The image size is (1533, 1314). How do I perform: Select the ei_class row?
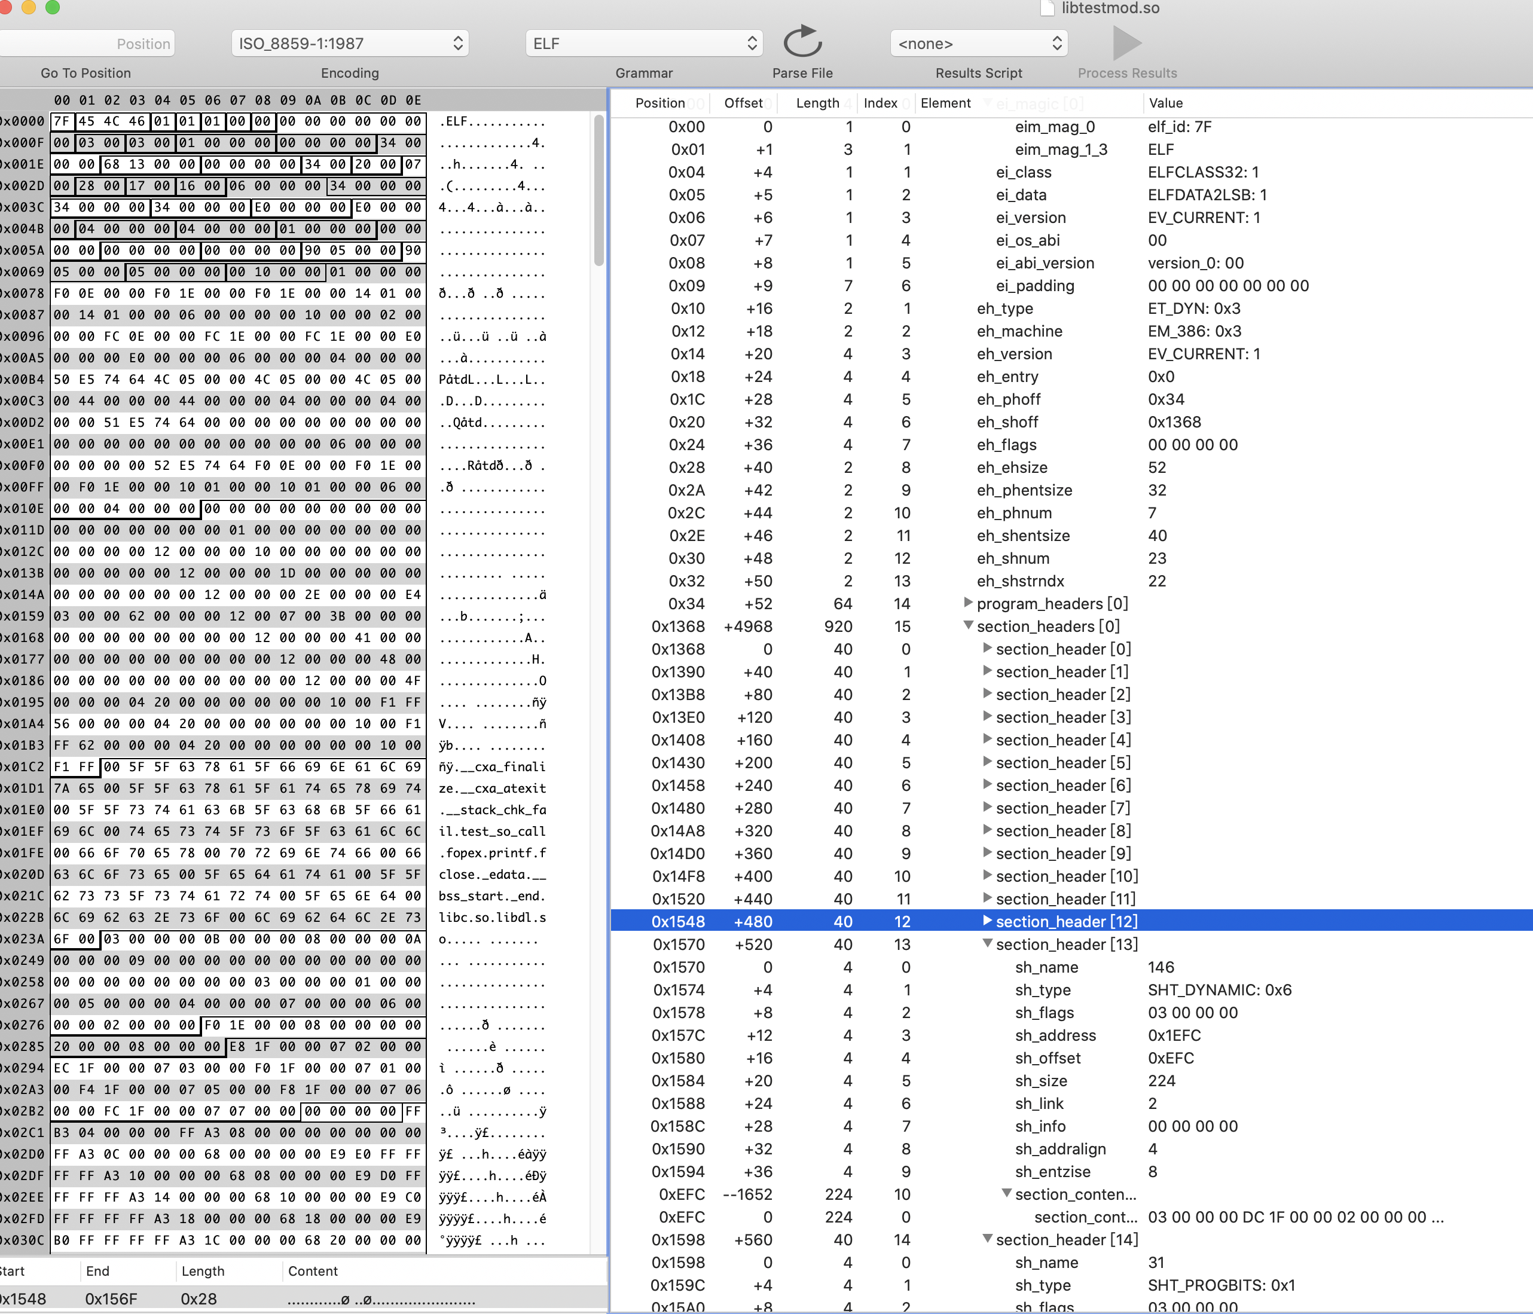click(x=1071, y=172)
